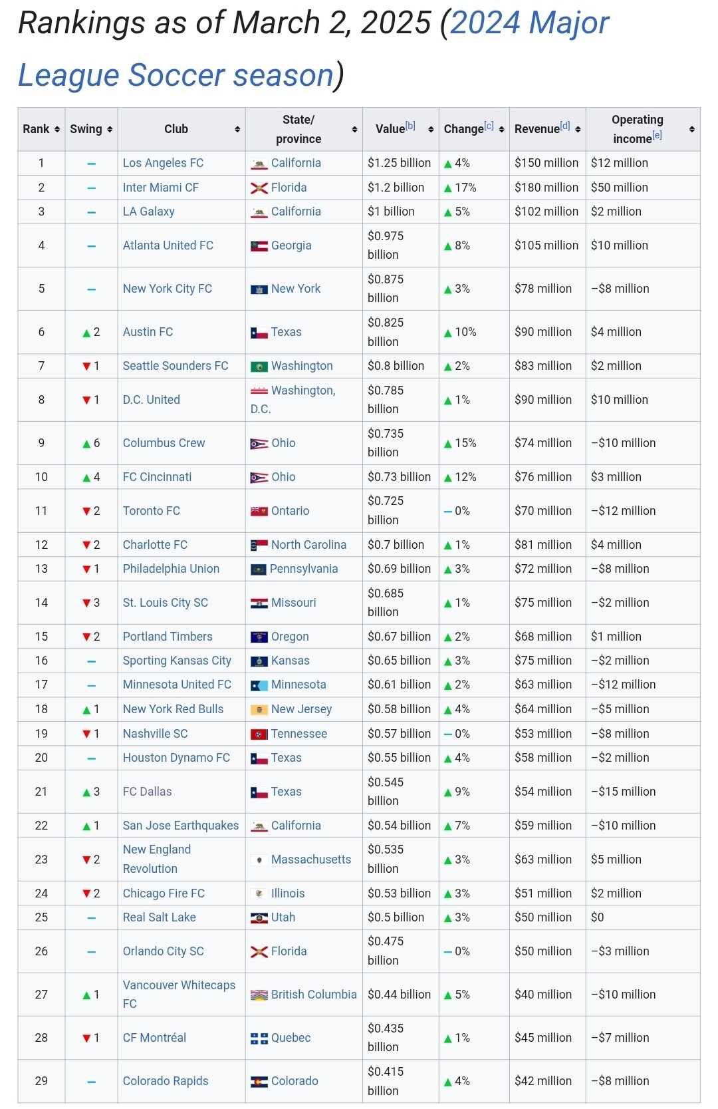Open New England Revolution link
Image resolution: width=718 pixels, height=1109 pixels.
157,860
